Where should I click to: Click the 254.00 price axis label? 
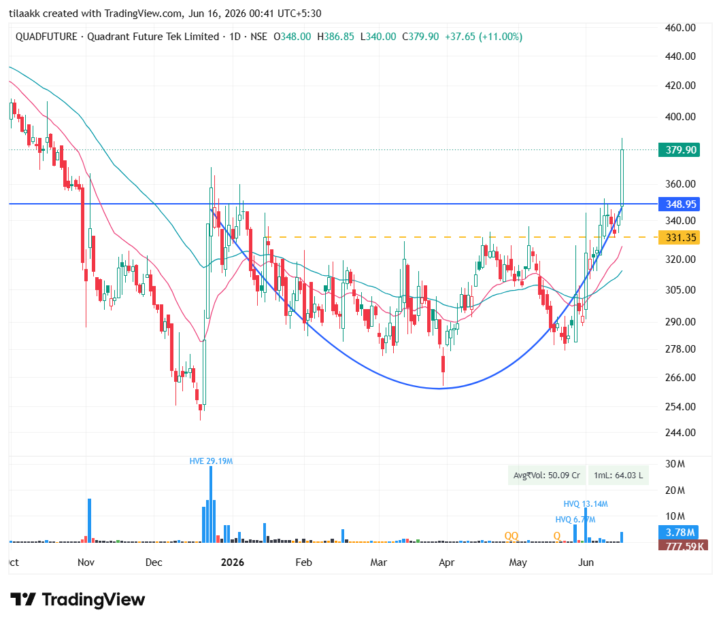(680, 406)
